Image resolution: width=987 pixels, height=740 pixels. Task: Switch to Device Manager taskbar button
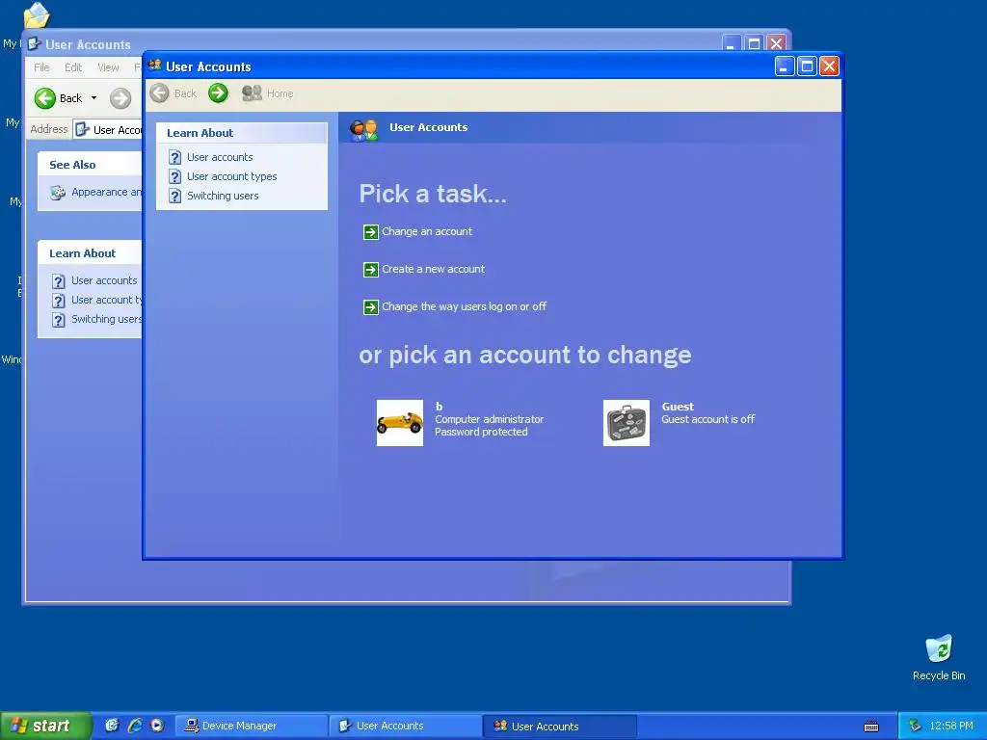[251, 726]
